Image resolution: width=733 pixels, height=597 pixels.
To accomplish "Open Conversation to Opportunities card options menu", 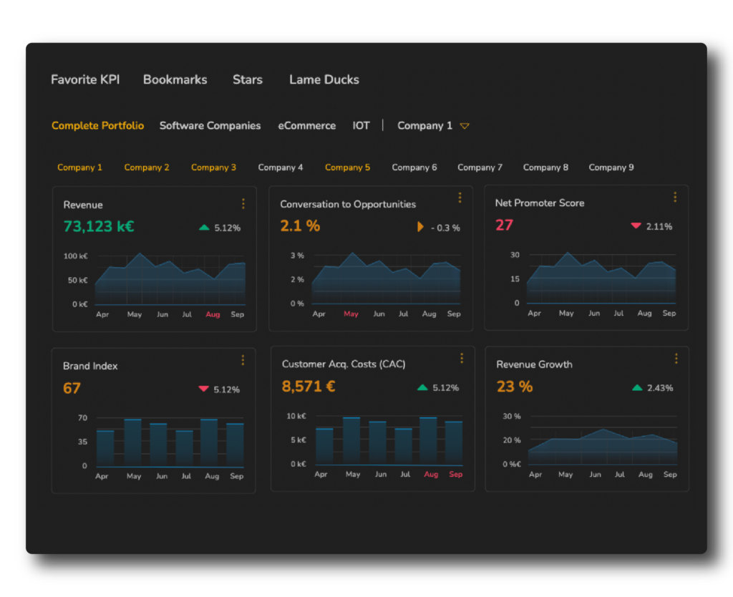I will (x=460, y=198).
